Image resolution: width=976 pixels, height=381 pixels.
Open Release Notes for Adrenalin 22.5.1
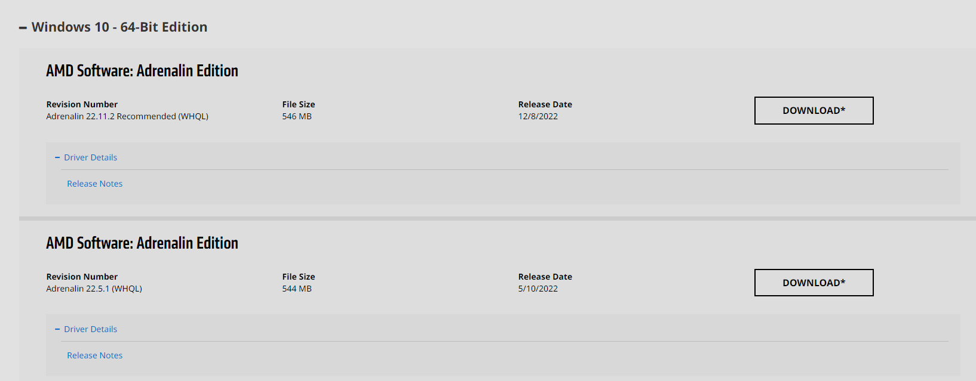coord(94,355)
